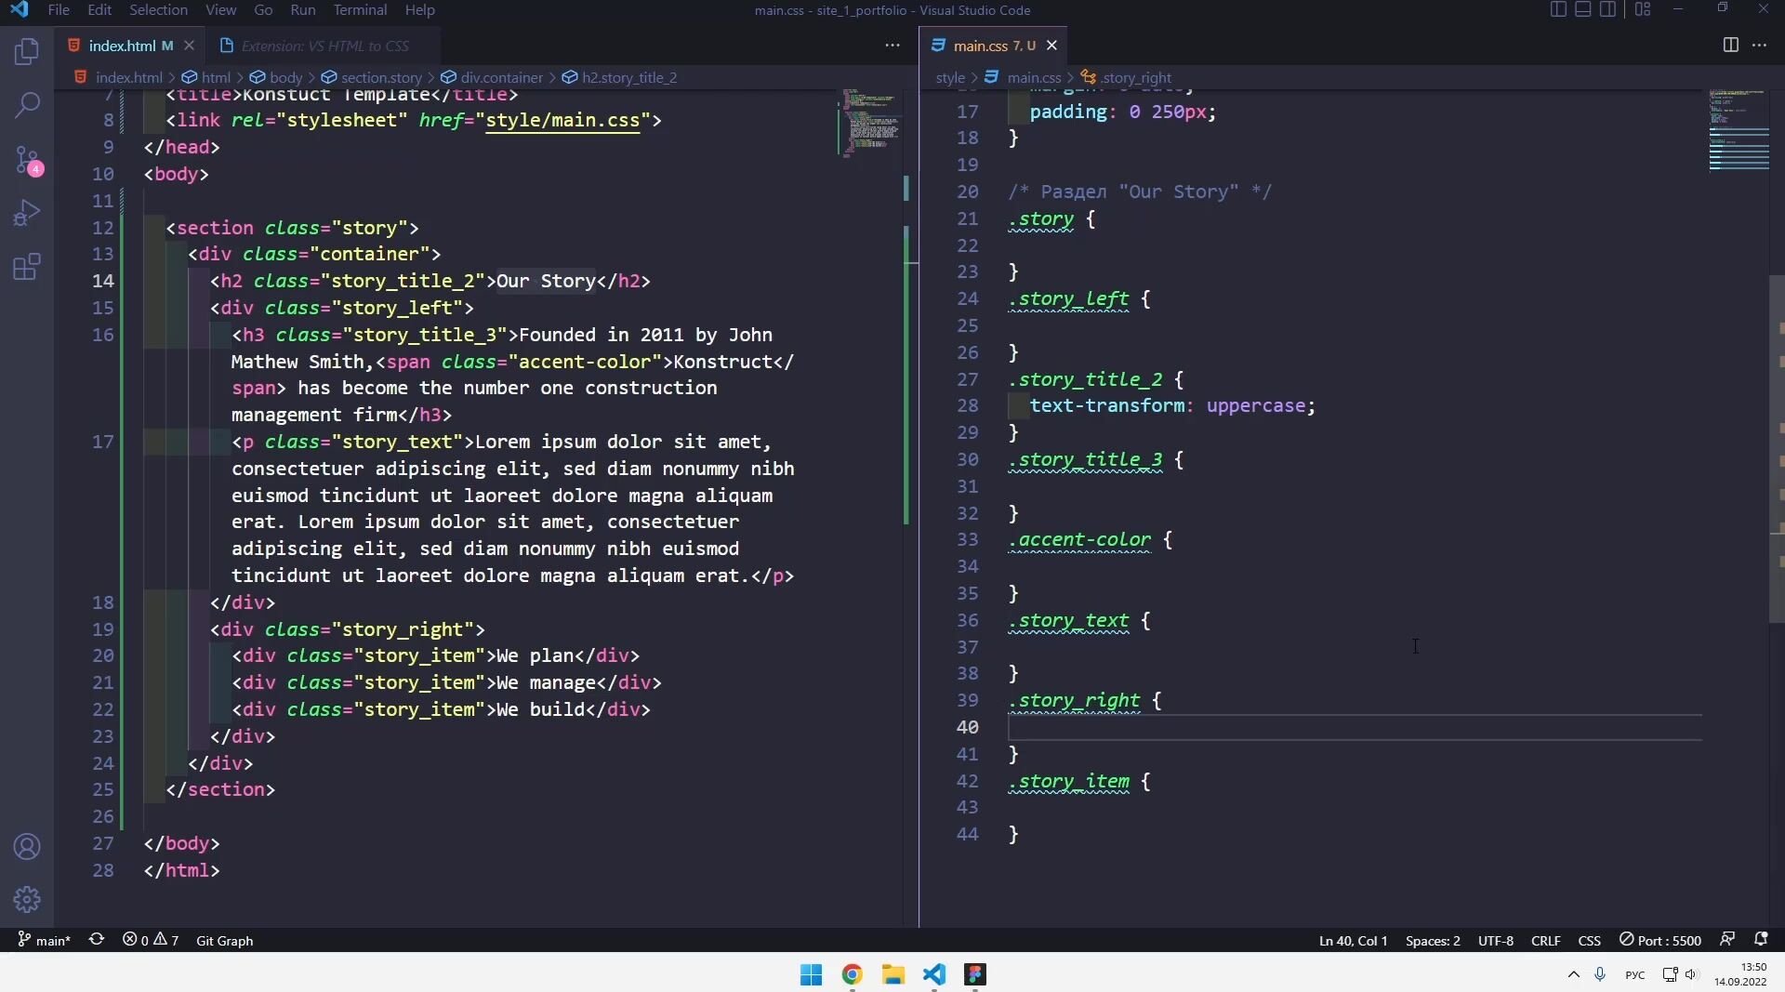Switch to Extension: VS HTML to CSS tab
Image resolution: width=1785 pixels, height=992 pixels.
pos(324,46)
